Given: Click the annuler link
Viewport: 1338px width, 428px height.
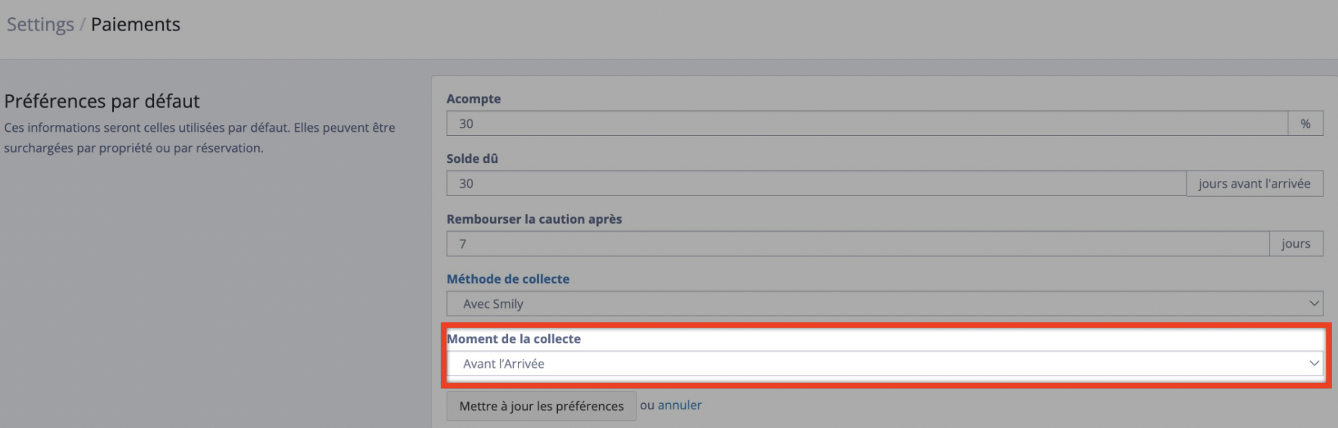Looking at the screenshot, I should pos(679,405).
